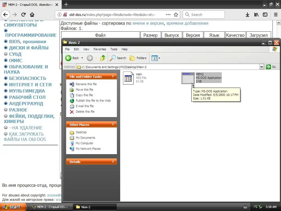Click the site information icon in URL bar
This screenshot has height=211, width=281.
tap(60, 15)
